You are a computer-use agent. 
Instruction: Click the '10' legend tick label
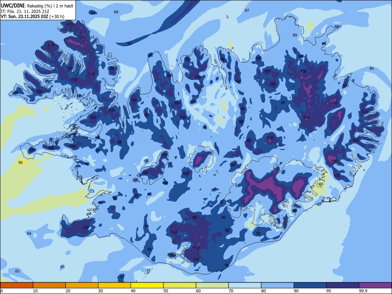click(x=35, y=291)
